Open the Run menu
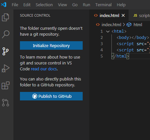 click(87, 5)
